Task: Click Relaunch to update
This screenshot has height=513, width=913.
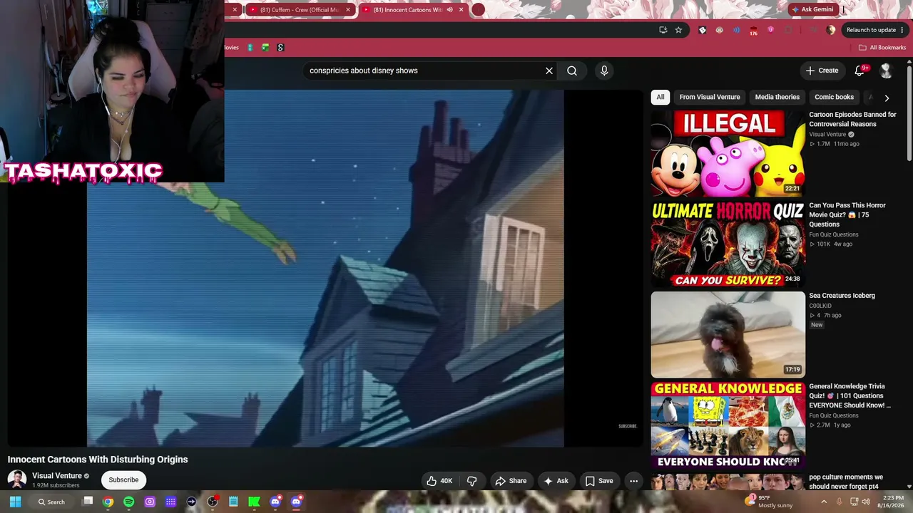Action: pos(871,30)
